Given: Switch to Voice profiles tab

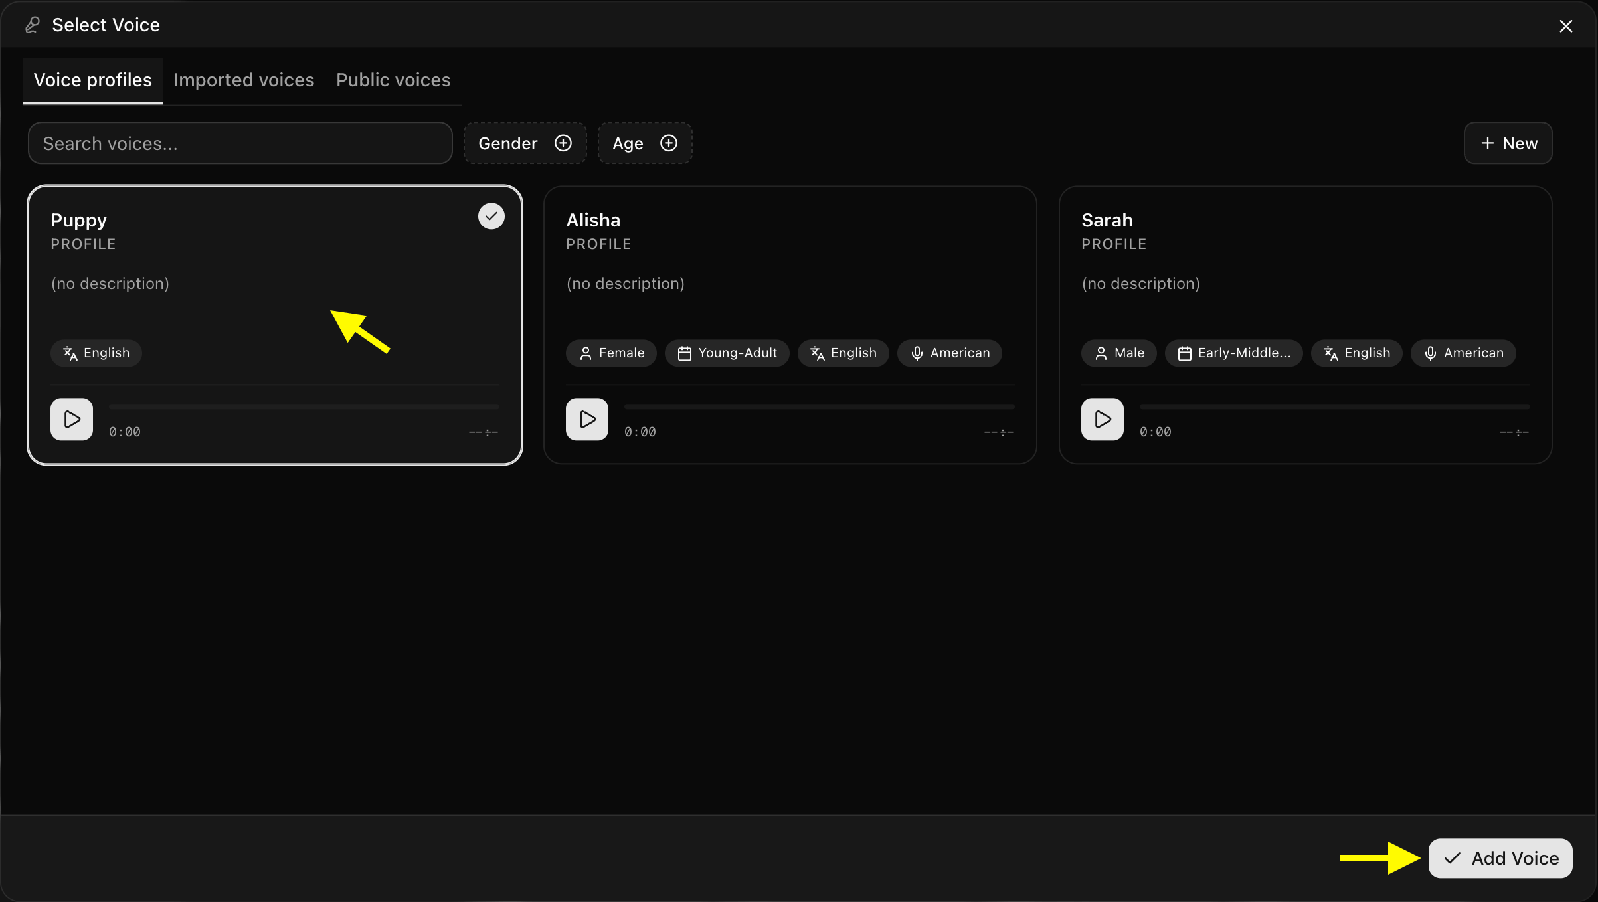Looking at the screenshot, I should 93,80.
